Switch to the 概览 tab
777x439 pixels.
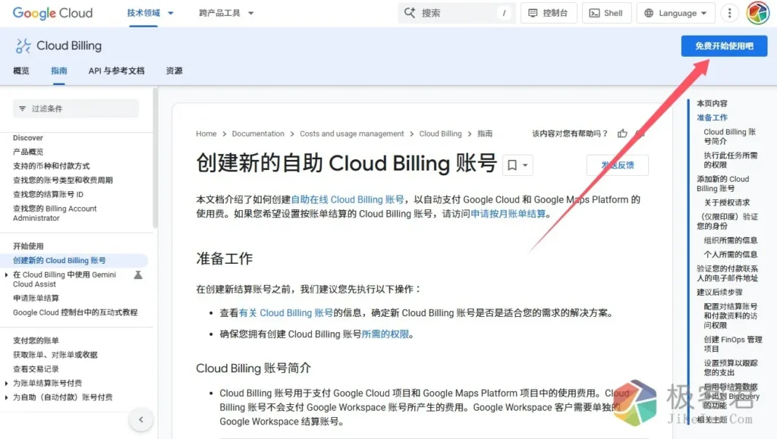coord(21,71)
